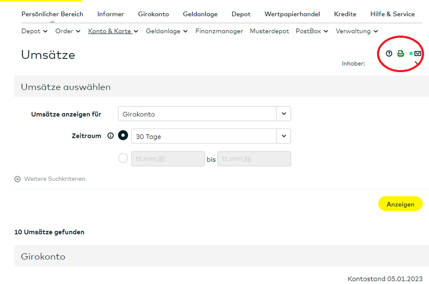Click the end date field after bis
Image resolution: width=429 pixels, height=284 pixels.
tap(254, 159)
